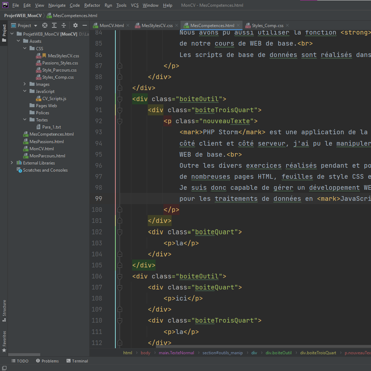Image resolution: width=371 pixels, height=371 pixels.
Task: Open the Run menu
Action: pos(108,5)
